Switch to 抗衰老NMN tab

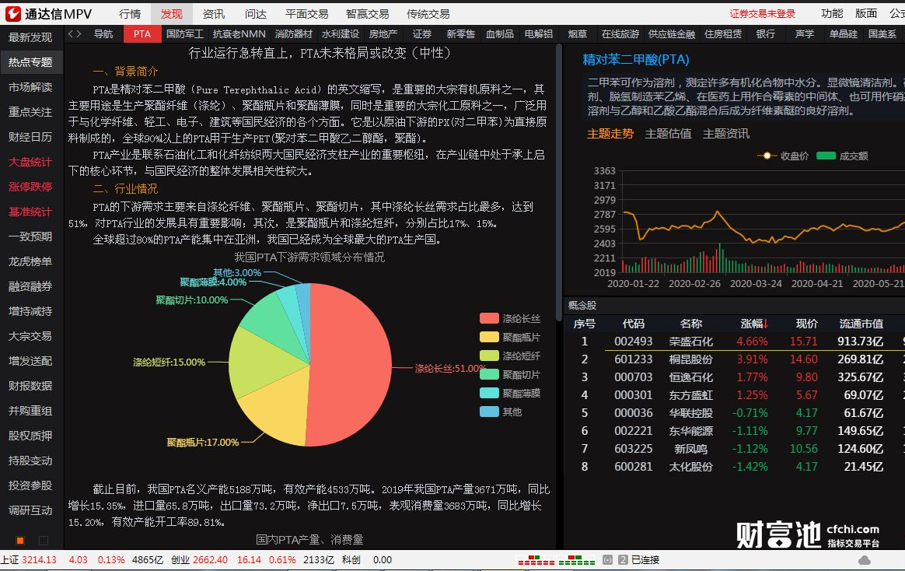(239, 34)
